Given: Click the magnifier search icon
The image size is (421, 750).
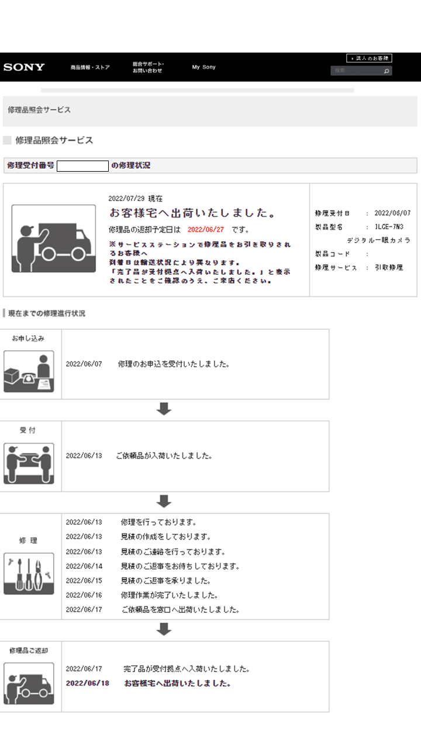Looking at the screenshot, I should [387, 71].
